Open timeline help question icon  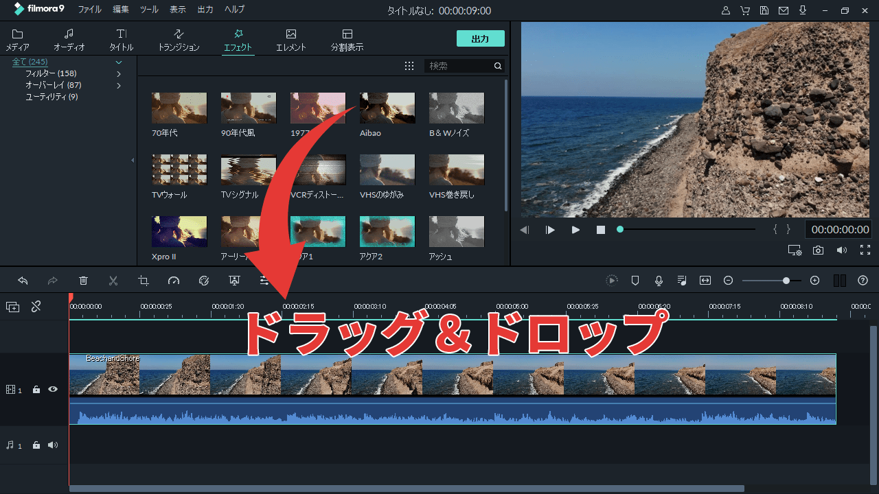pos(863,281)
